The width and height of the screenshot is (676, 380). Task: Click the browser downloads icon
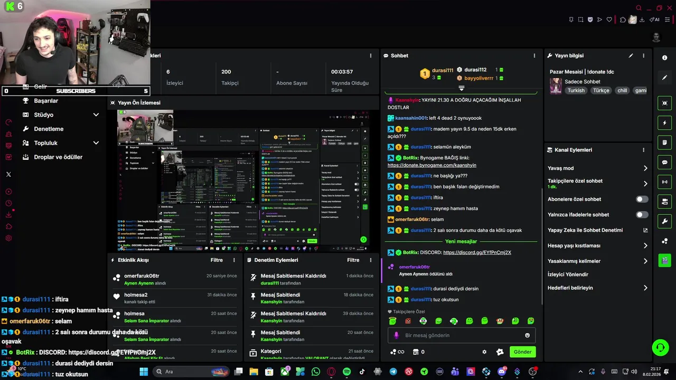click(x=642, y=20)
